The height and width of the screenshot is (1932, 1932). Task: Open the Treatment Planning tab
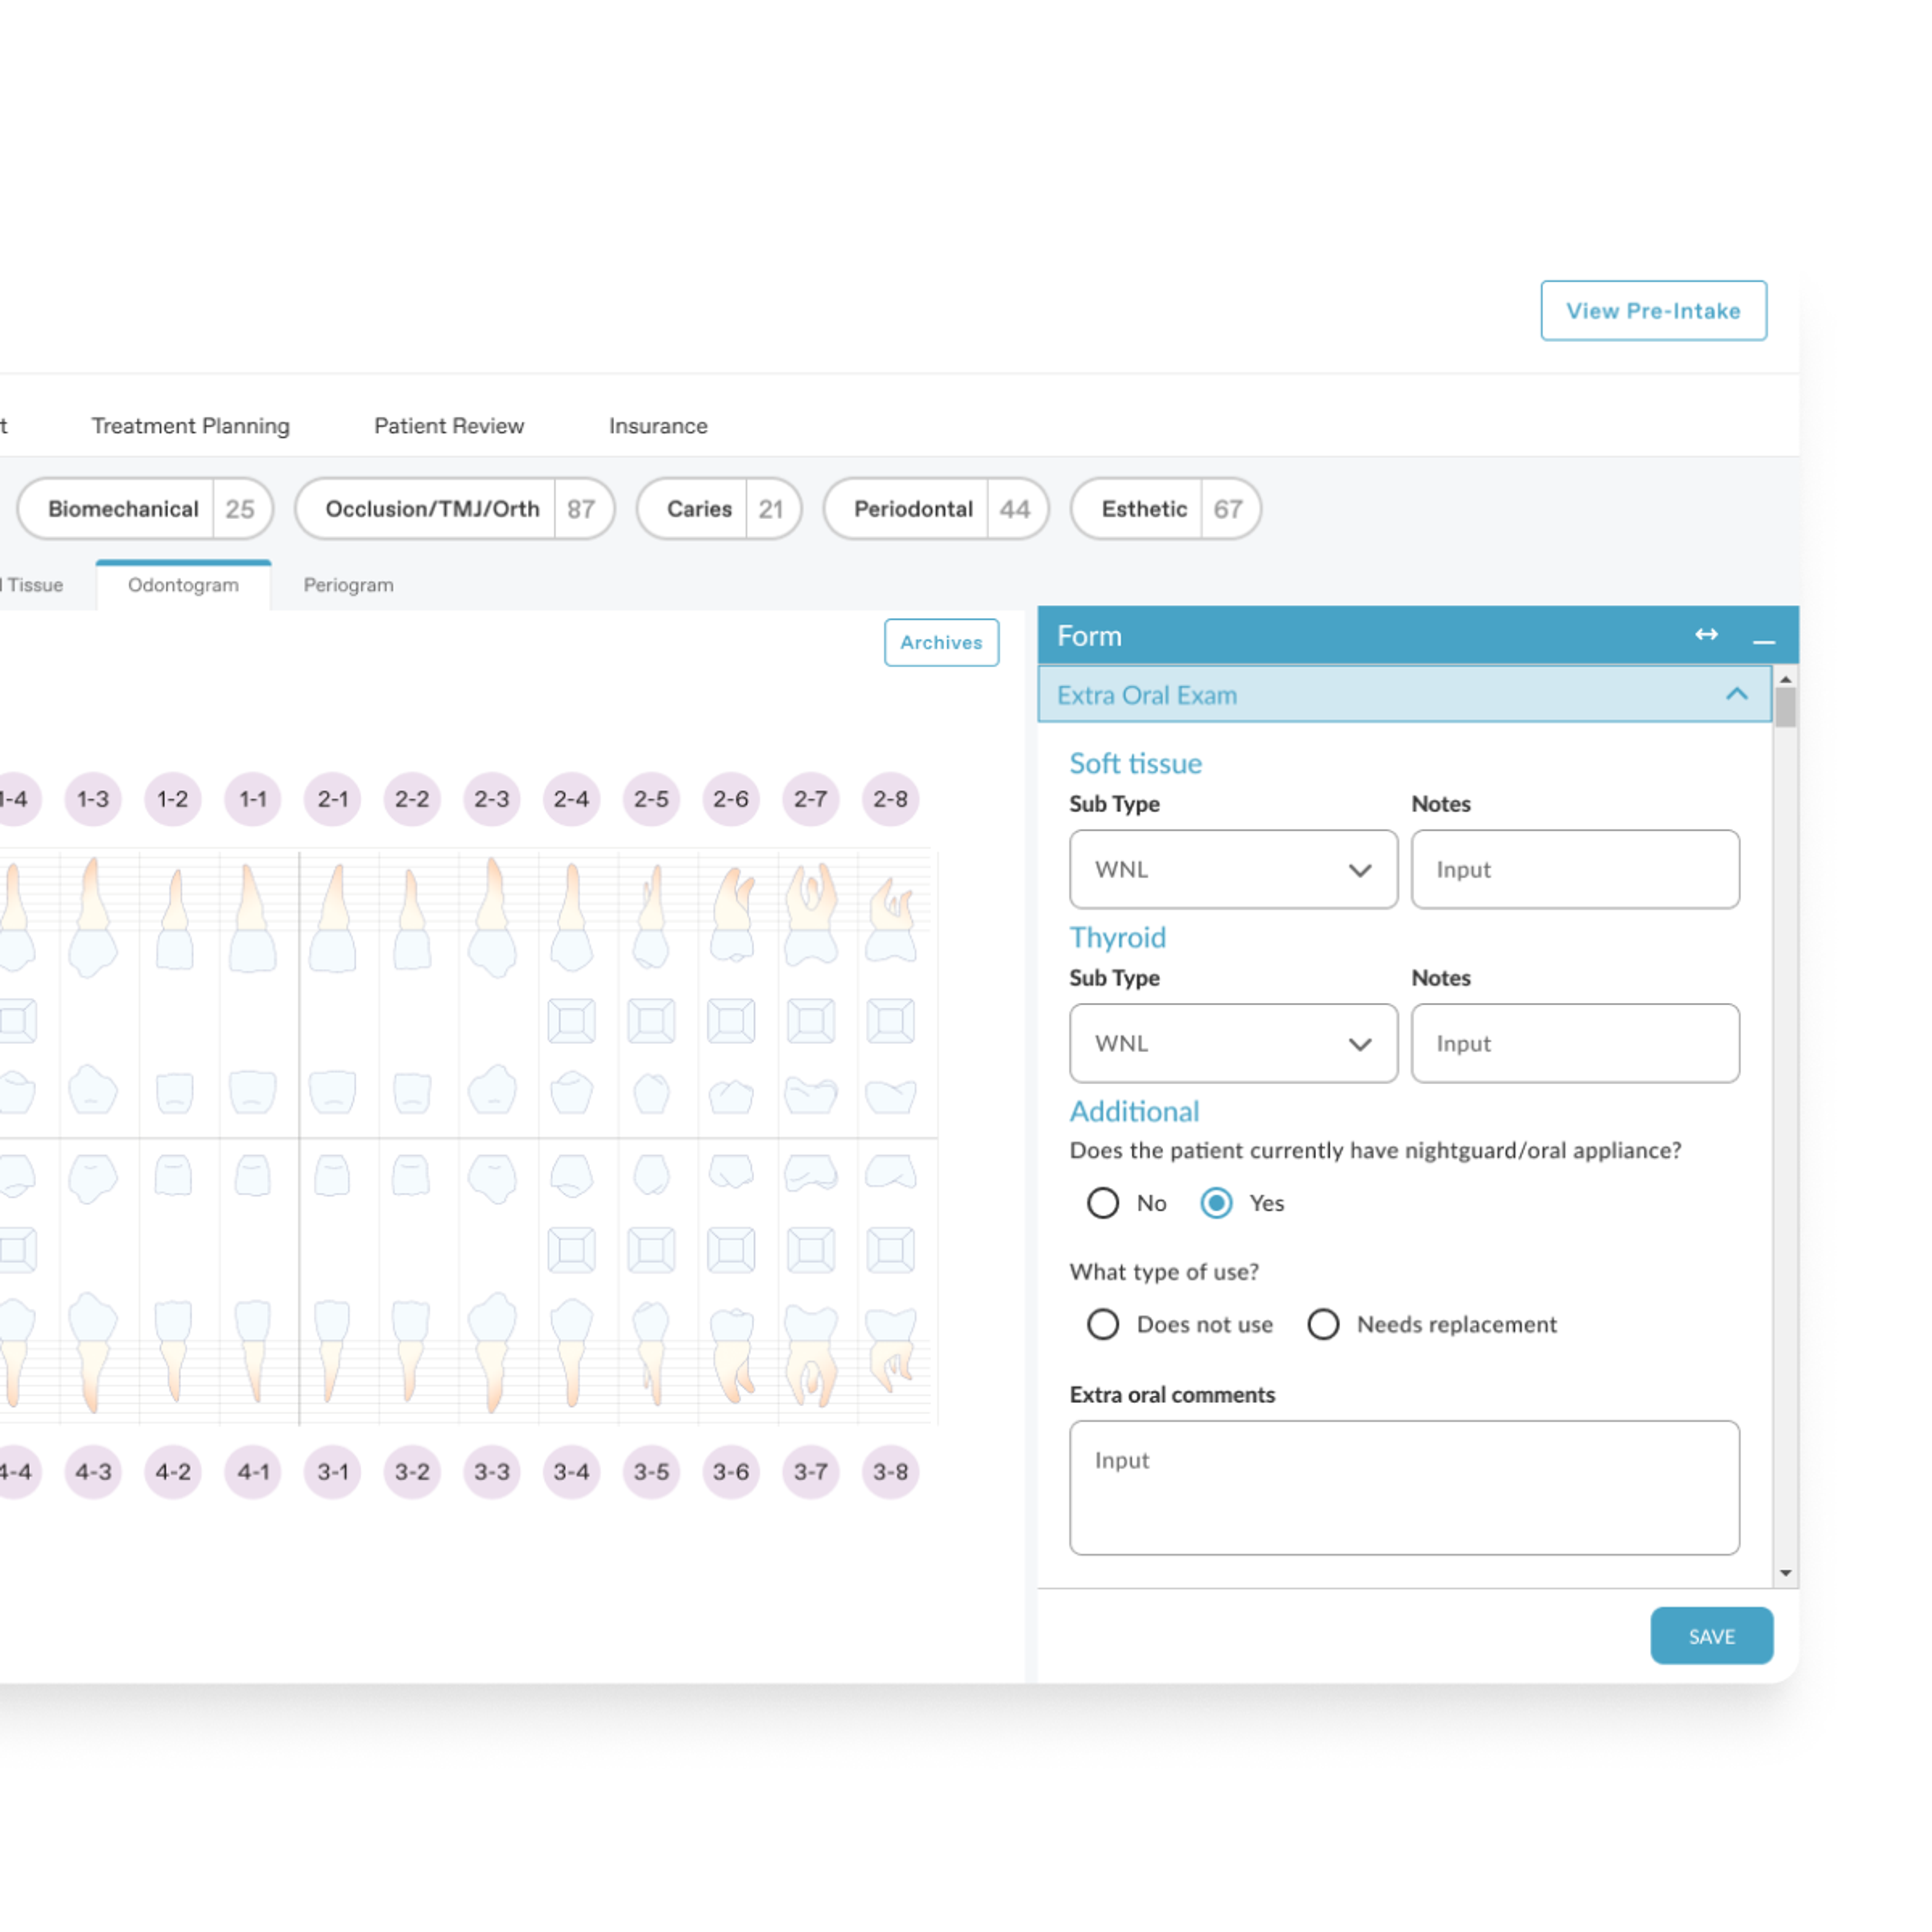190,426
